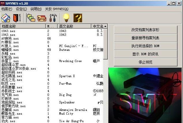The height and width of the screenshot is (123, 183).
Task: Click the FC Genjin English name cell
Action: 73,46
